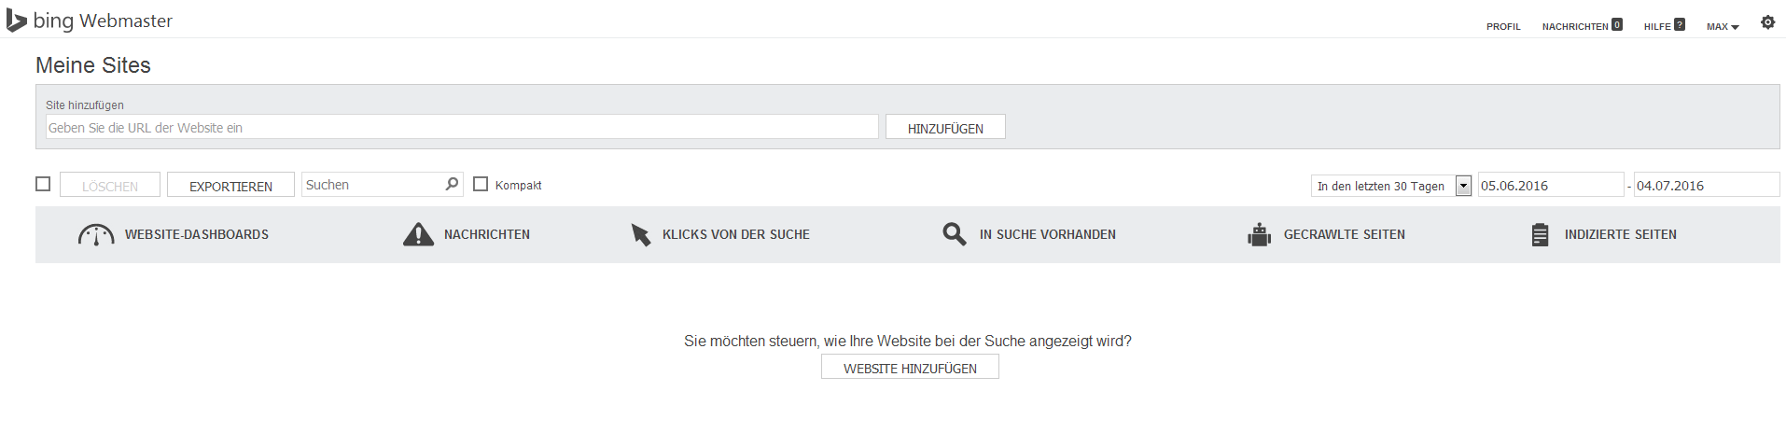
Task: Click the 'Sie möchten steuern' prompt text
Action: (908, 341)
